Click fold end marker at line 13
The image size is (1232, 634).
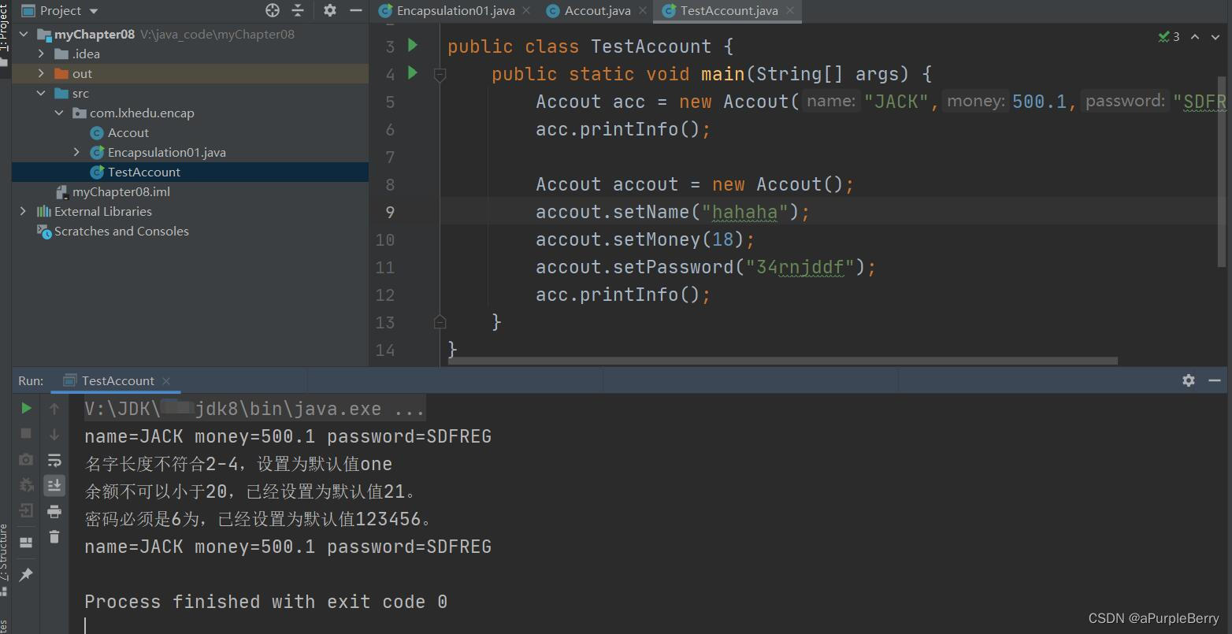coord(440,321)
